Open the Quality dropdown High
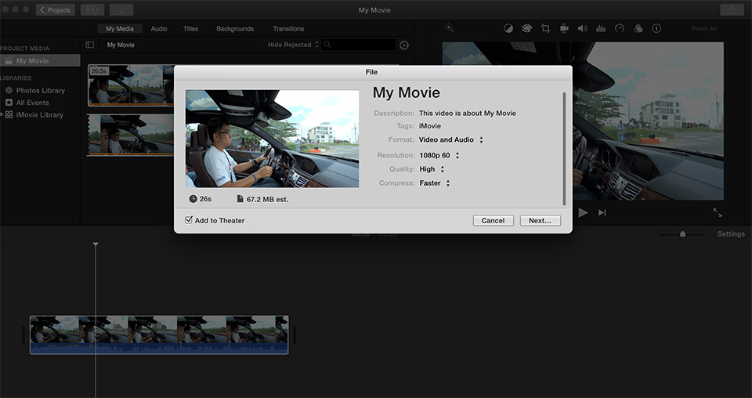The width and height of the screenshot is (752, 398). 432,169
